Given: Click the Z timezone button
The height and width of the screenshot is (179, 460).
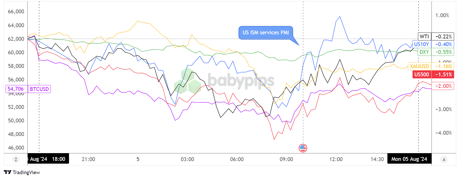Looking at the screenshot, I should pyautogui.click(x=16, y=160).
